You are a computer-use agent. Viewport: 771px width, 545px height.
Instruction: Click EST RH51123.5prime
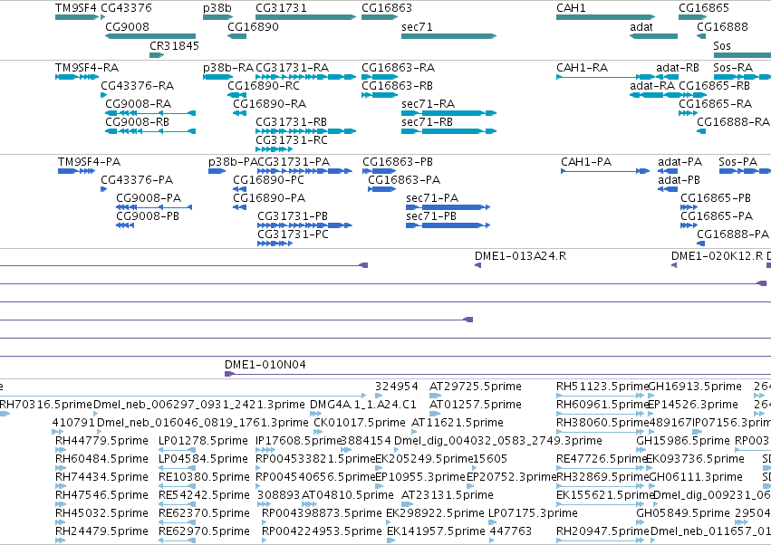601,396
